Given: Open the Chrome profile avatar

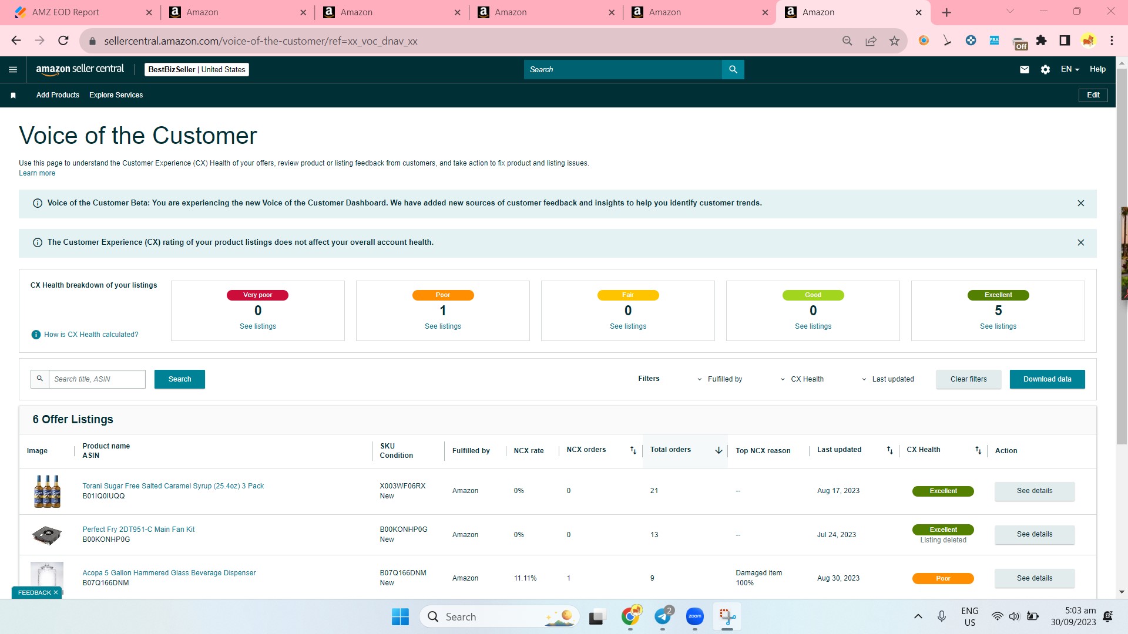Looking at the screenshot, I should (x=1088, y=41).
